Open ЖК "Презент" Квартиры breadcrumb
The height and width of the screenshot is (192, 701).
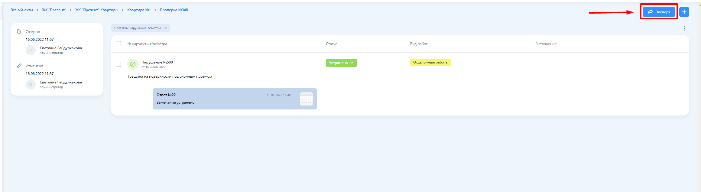pos(96,10)
